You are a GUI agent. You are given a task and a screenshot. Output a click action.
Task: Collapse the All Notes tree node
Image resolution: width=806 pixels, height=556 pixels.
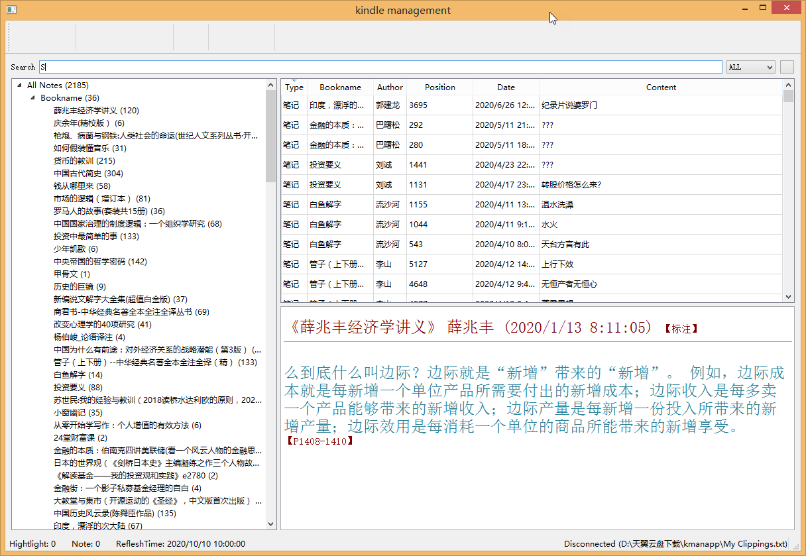click(x=20, y=85)
